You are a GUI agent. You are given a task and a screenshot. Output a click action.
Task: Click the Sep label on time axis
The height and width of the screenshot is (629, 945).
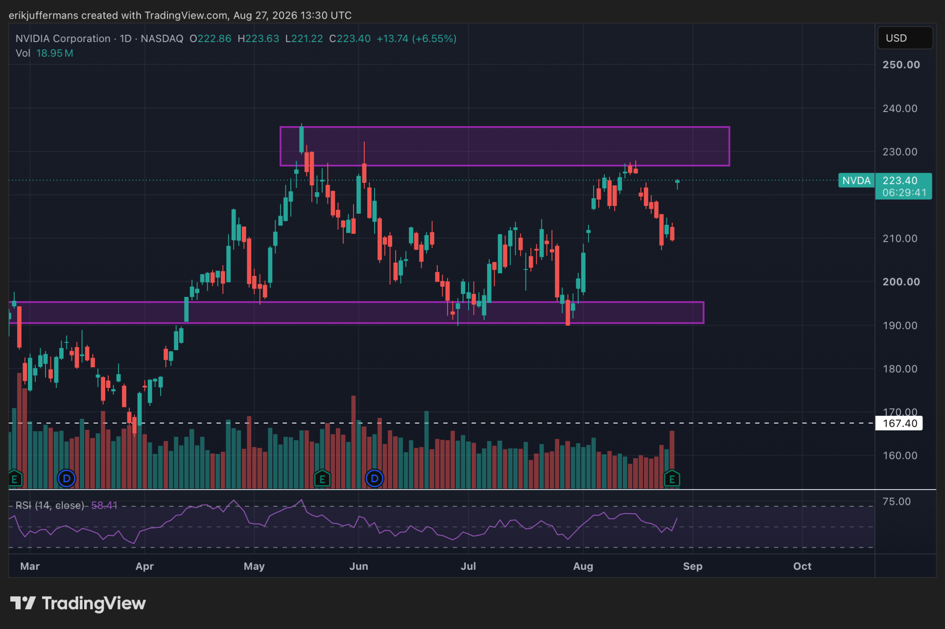click(693, 566)
